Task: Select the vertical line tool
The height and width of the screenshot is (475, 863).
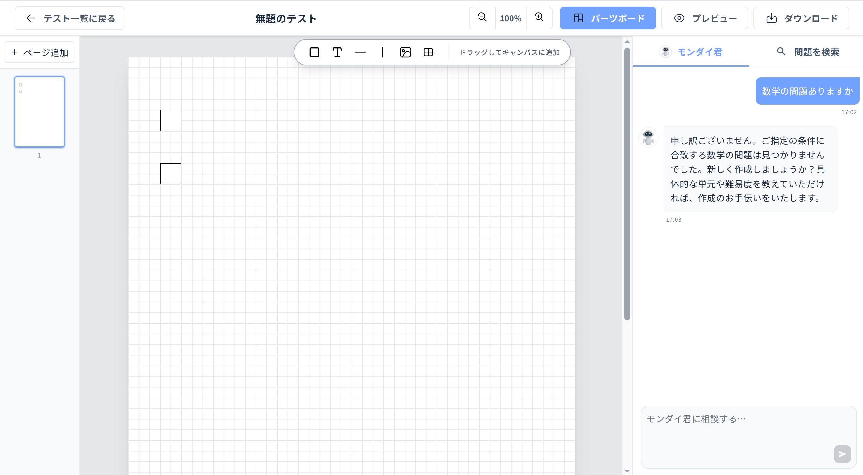Action: pyautogui.click(x=383, y=52)
